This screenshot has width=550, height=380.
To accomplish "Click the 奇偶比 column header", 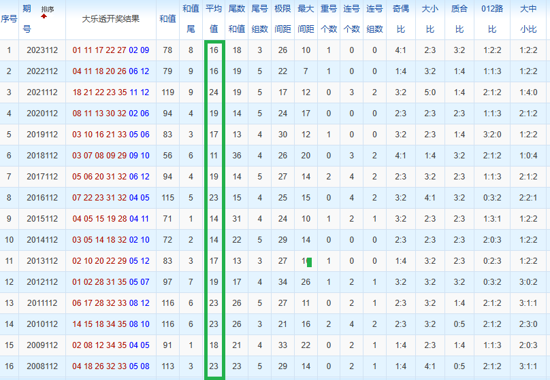I will 400,18.
